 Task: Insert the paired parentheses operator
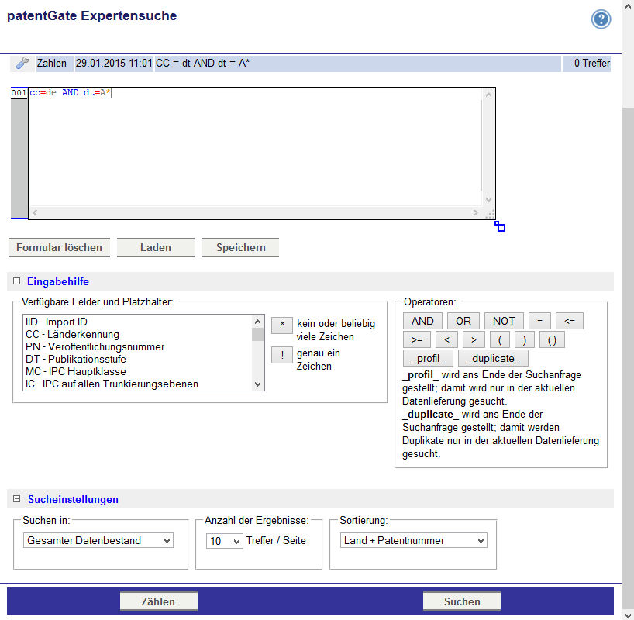click(552, 339)
